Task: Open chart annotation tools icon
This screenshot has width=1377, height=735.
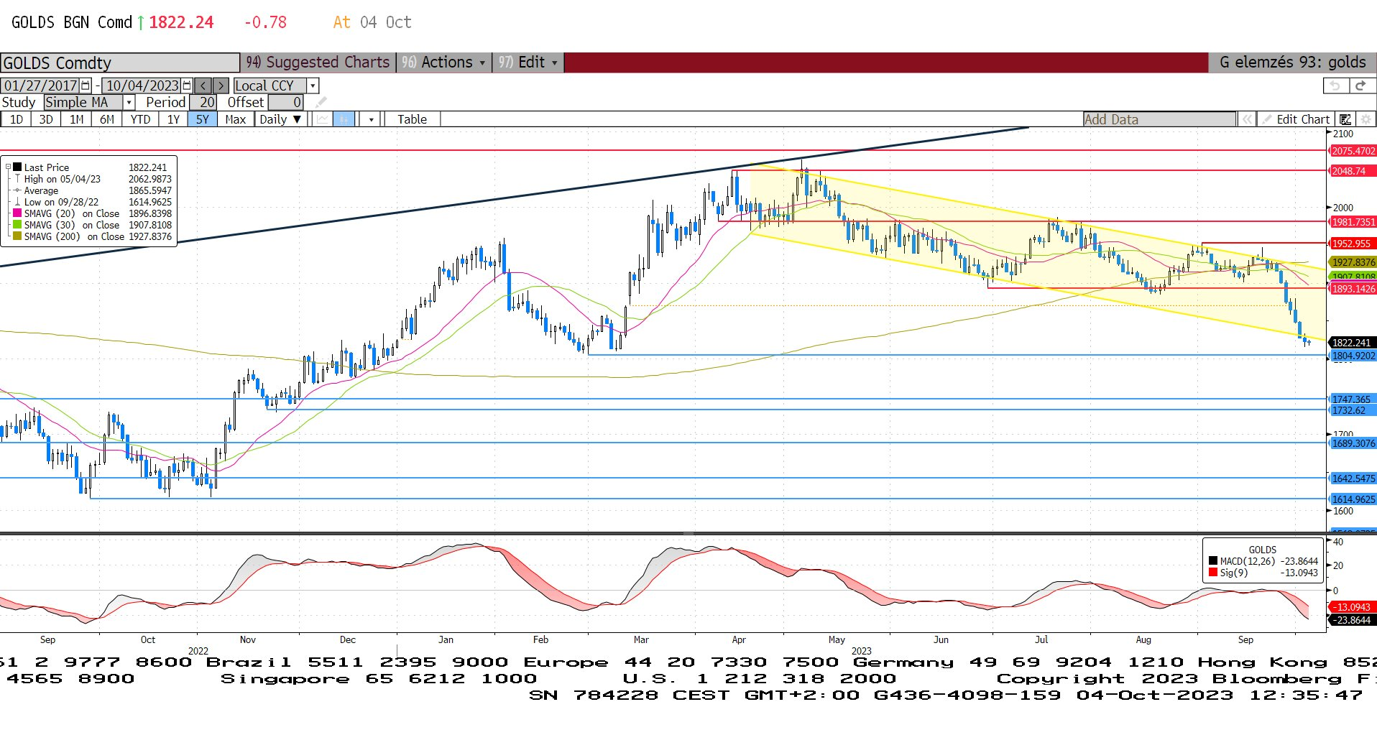Action: (x=1345, y=119)
